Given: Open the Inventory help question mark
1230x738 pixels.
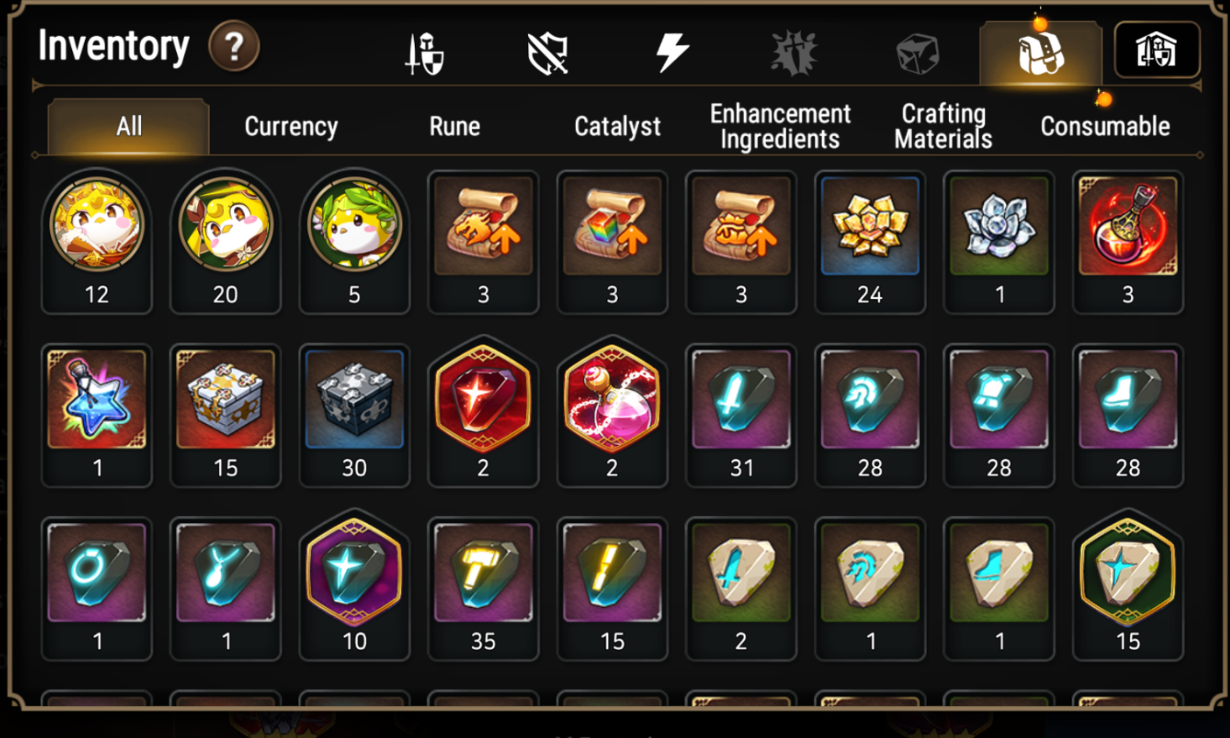Looking at the screenshot, I should pyautogui.click(x=233, y=46).
